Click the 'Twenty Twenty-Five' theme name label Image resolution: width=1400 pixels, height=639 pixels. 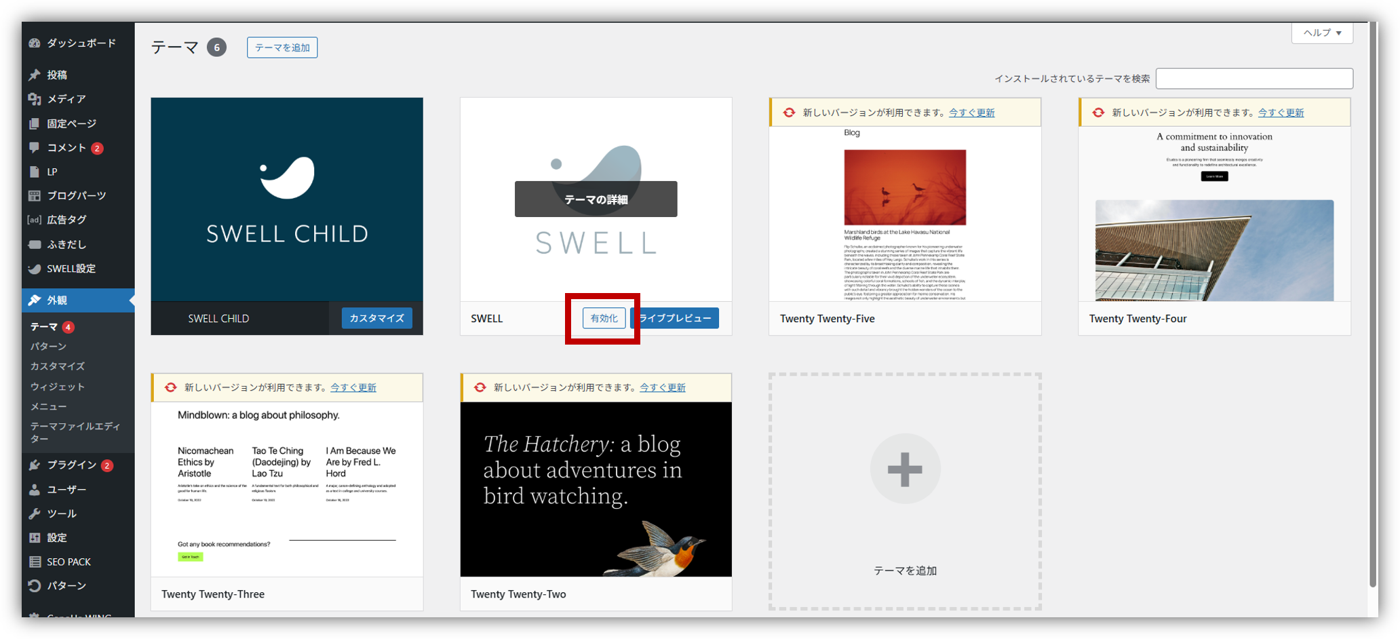827,319
